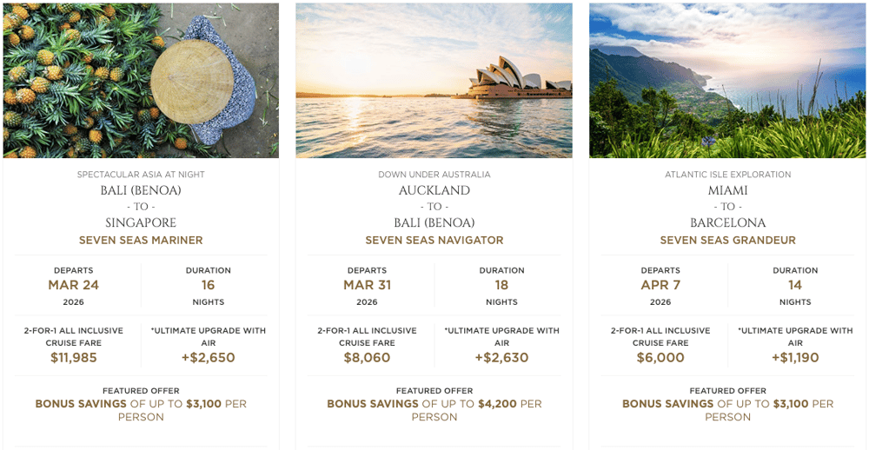The image size is (869, 450).
Task: Select the +$2,650 Ultimate Upgrade with Air
Action: (209, 358)
